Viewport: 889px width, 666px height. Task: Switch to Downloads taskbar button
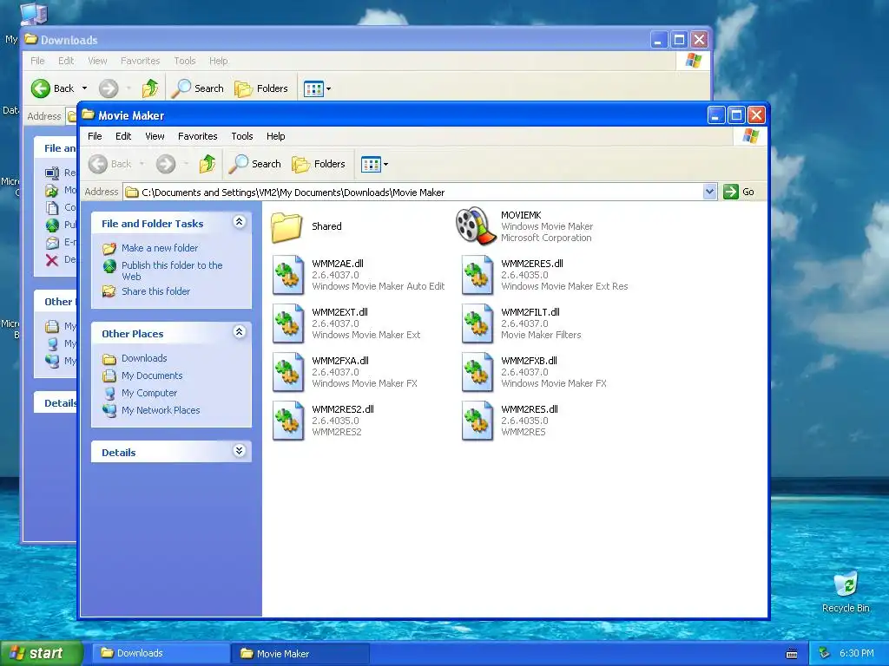tap(161, 654)
